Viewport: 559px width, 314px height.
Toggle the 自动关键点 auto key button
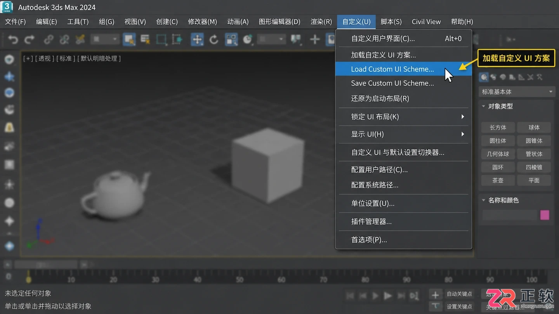pyautogui.click(x=459, y=294)
